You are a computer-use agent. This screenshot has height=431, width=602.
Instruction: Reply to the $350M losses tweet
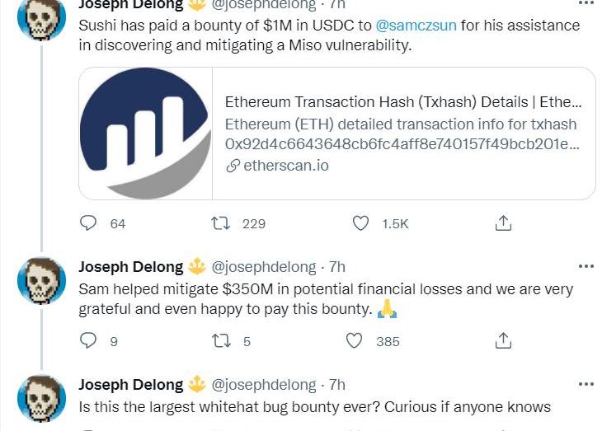pyautogui.click(x=88, y=341)
